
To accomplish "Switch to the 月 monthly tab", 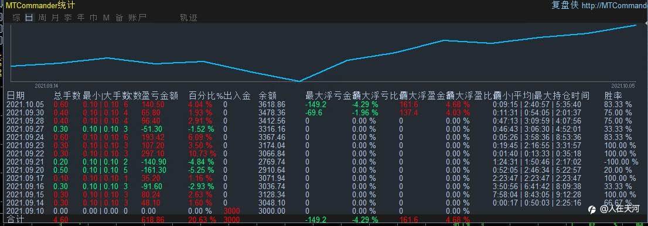I will tap(55, 18).
